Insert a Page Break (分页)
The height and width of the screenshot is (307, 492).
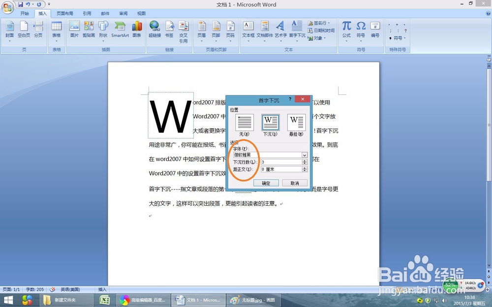pyautogui.click(x=38, y=30)
